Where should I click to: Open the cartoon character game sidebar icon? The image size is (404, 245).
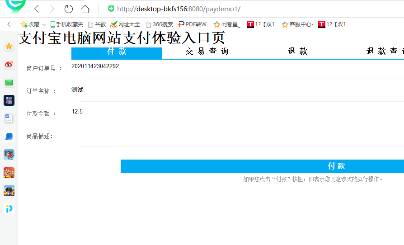click(9, 155)
